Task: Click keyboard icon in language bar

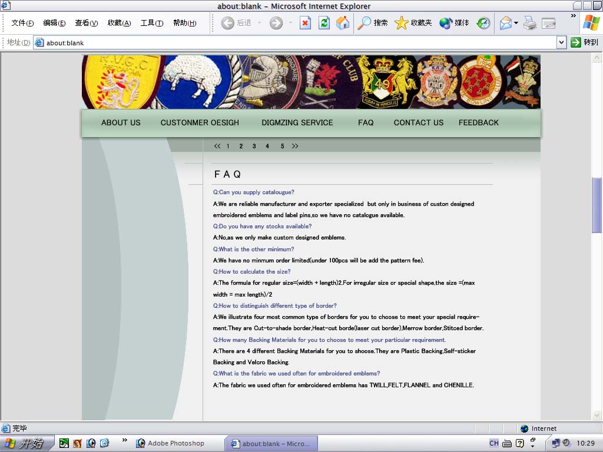Action: click(x=507, y=444)
